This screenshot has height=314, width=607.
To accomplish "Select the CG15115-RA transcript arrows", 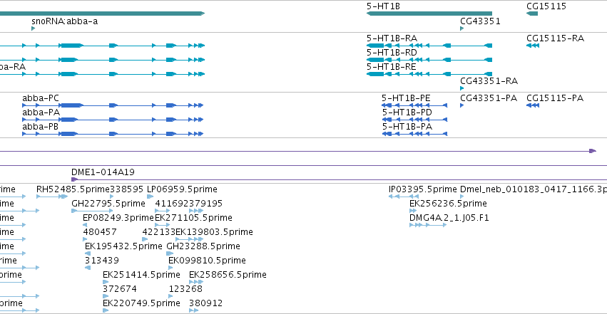I will [533, 46].
